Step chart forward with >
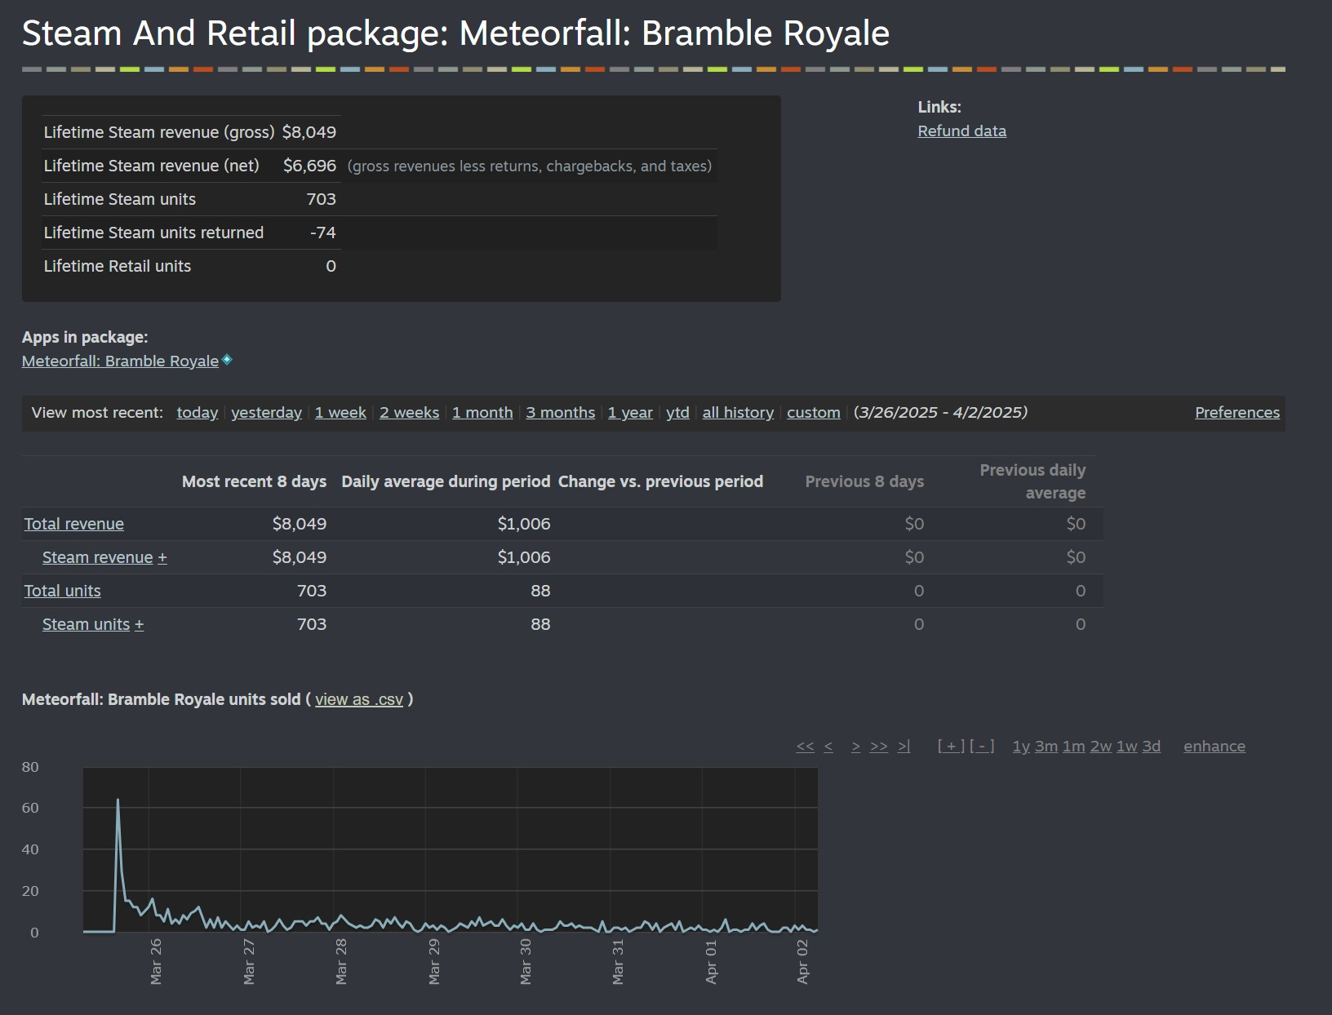The height and width of the screenshot is (1015, 1332). coord(855,746)
